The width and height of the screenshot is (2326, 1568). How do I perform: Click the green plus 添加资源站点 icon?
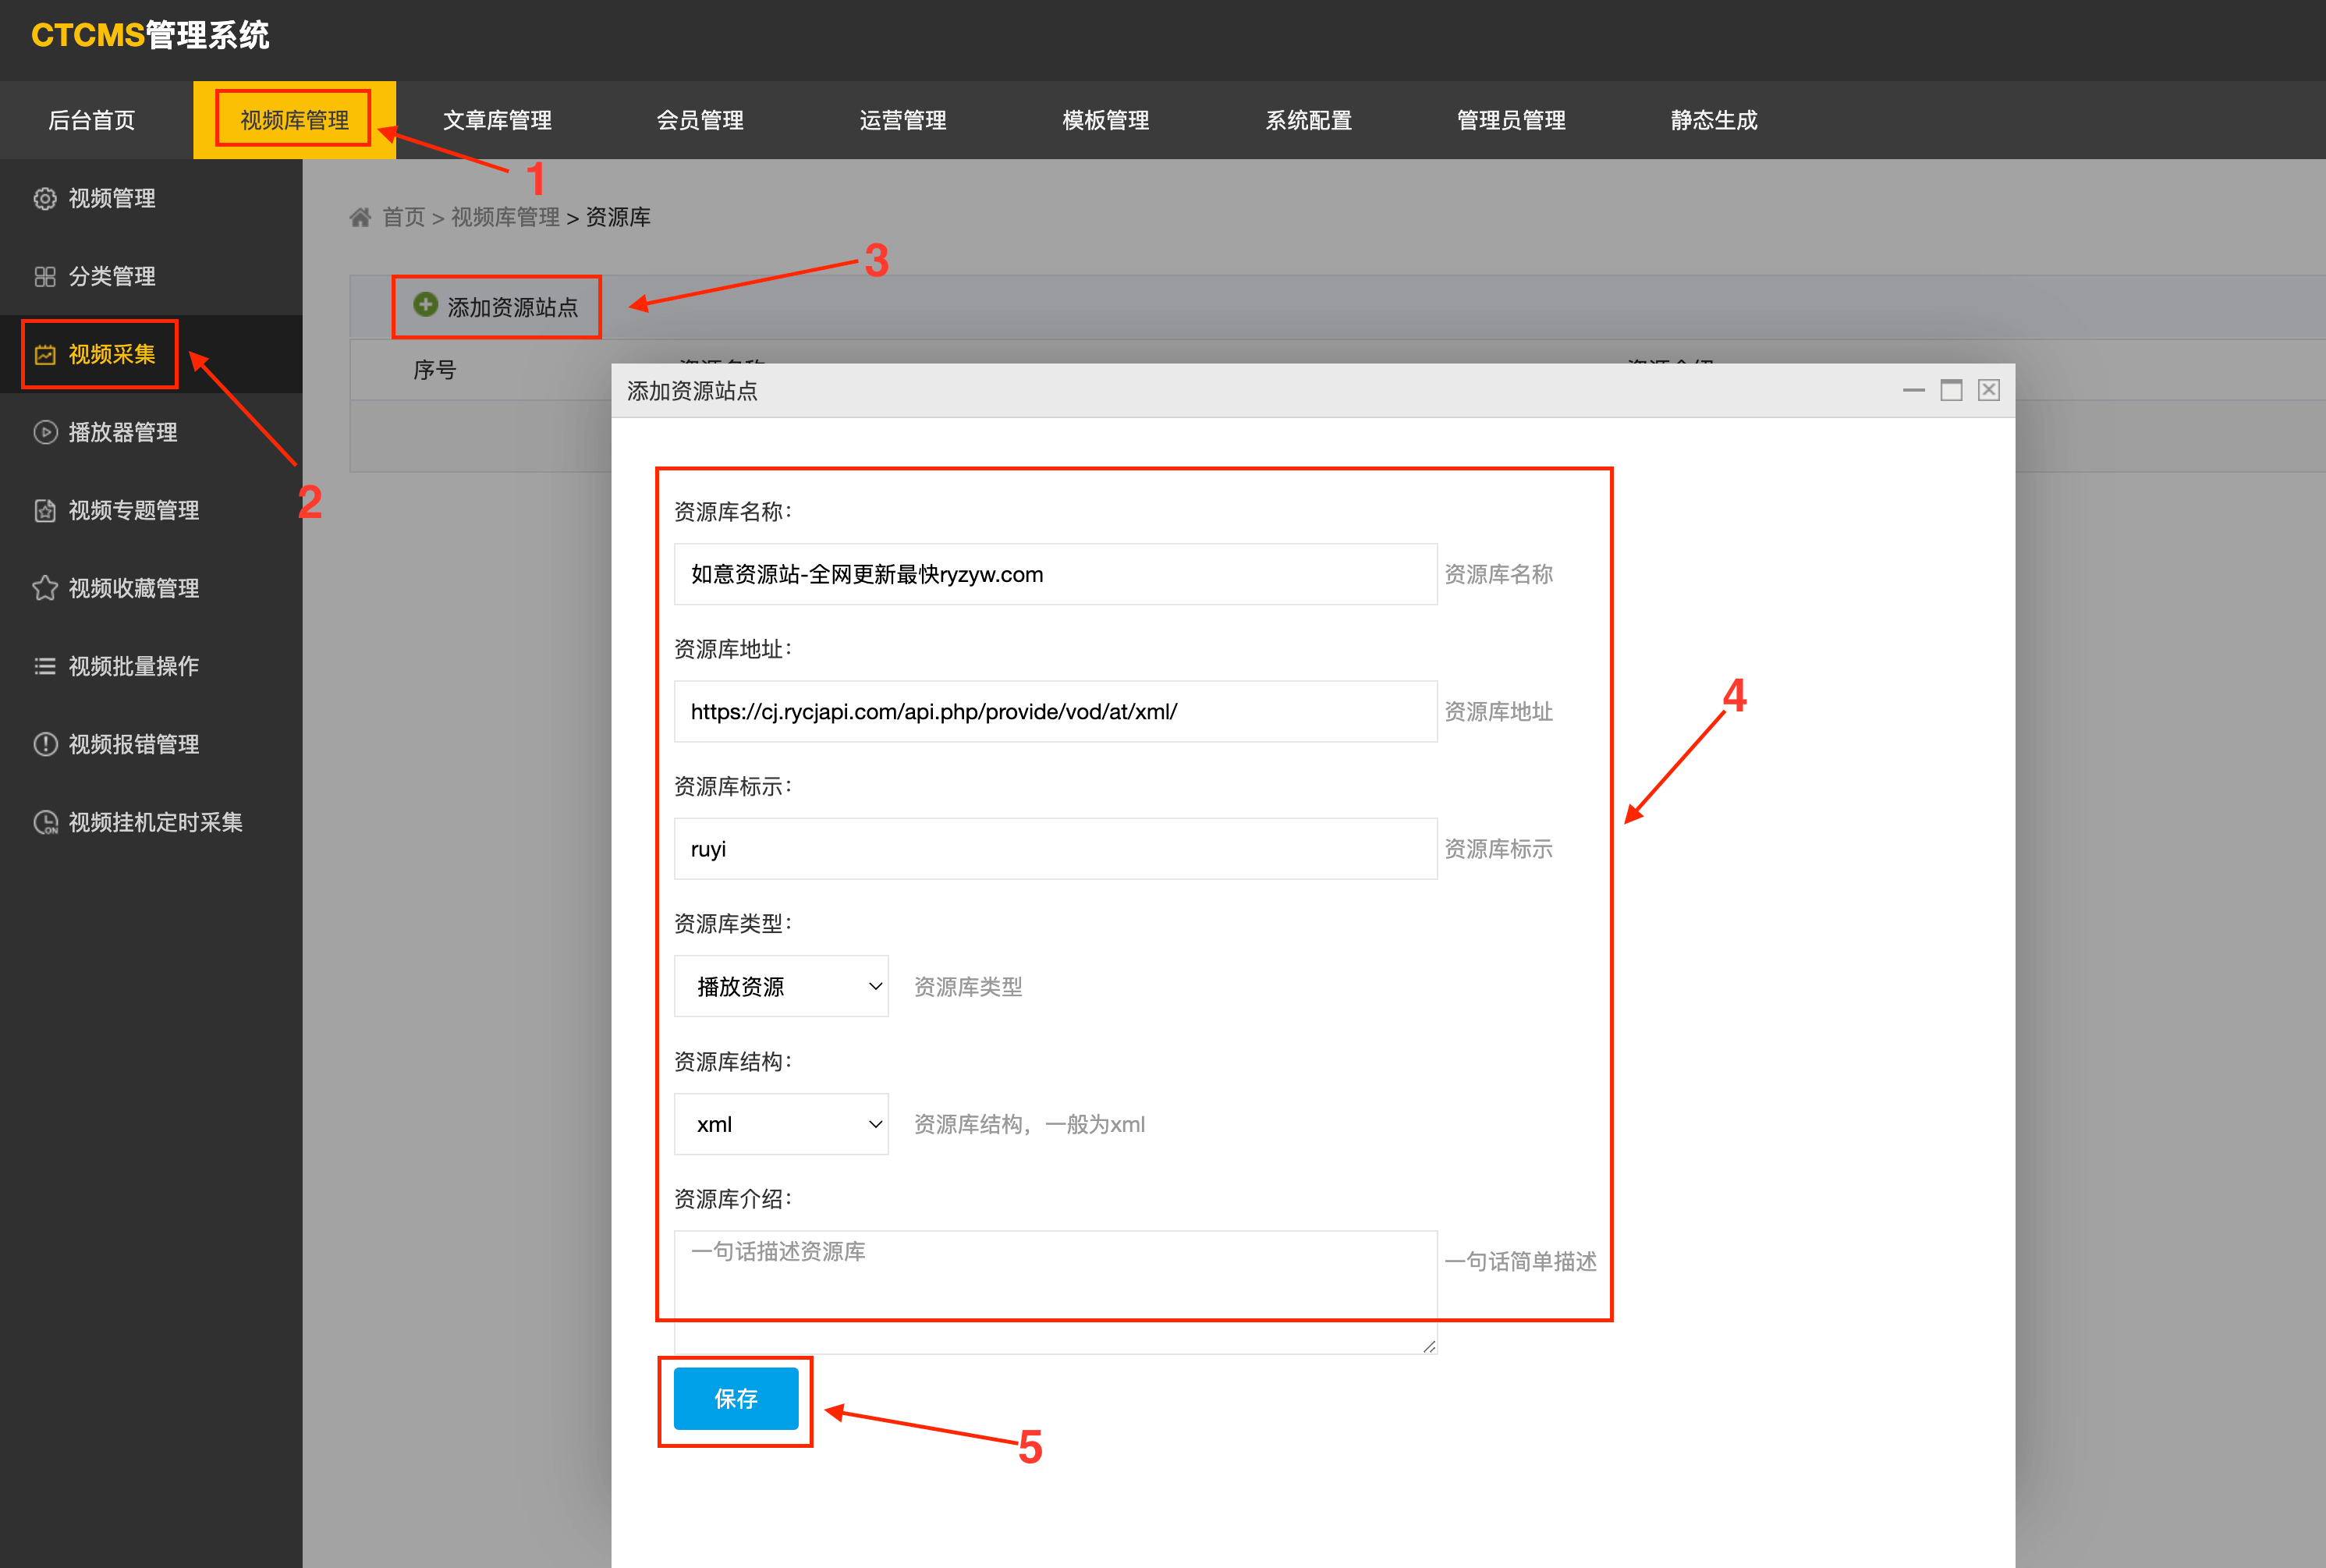tap(426, 305)
